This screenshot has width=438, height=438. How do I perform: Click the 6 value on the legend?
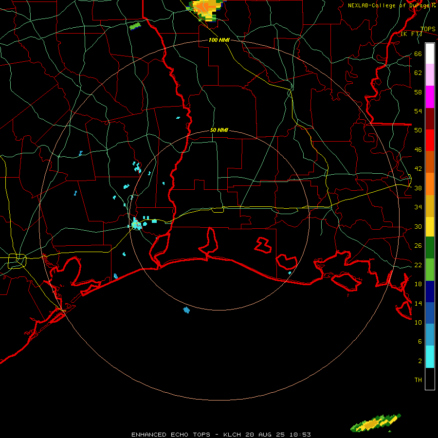point(420,341)
